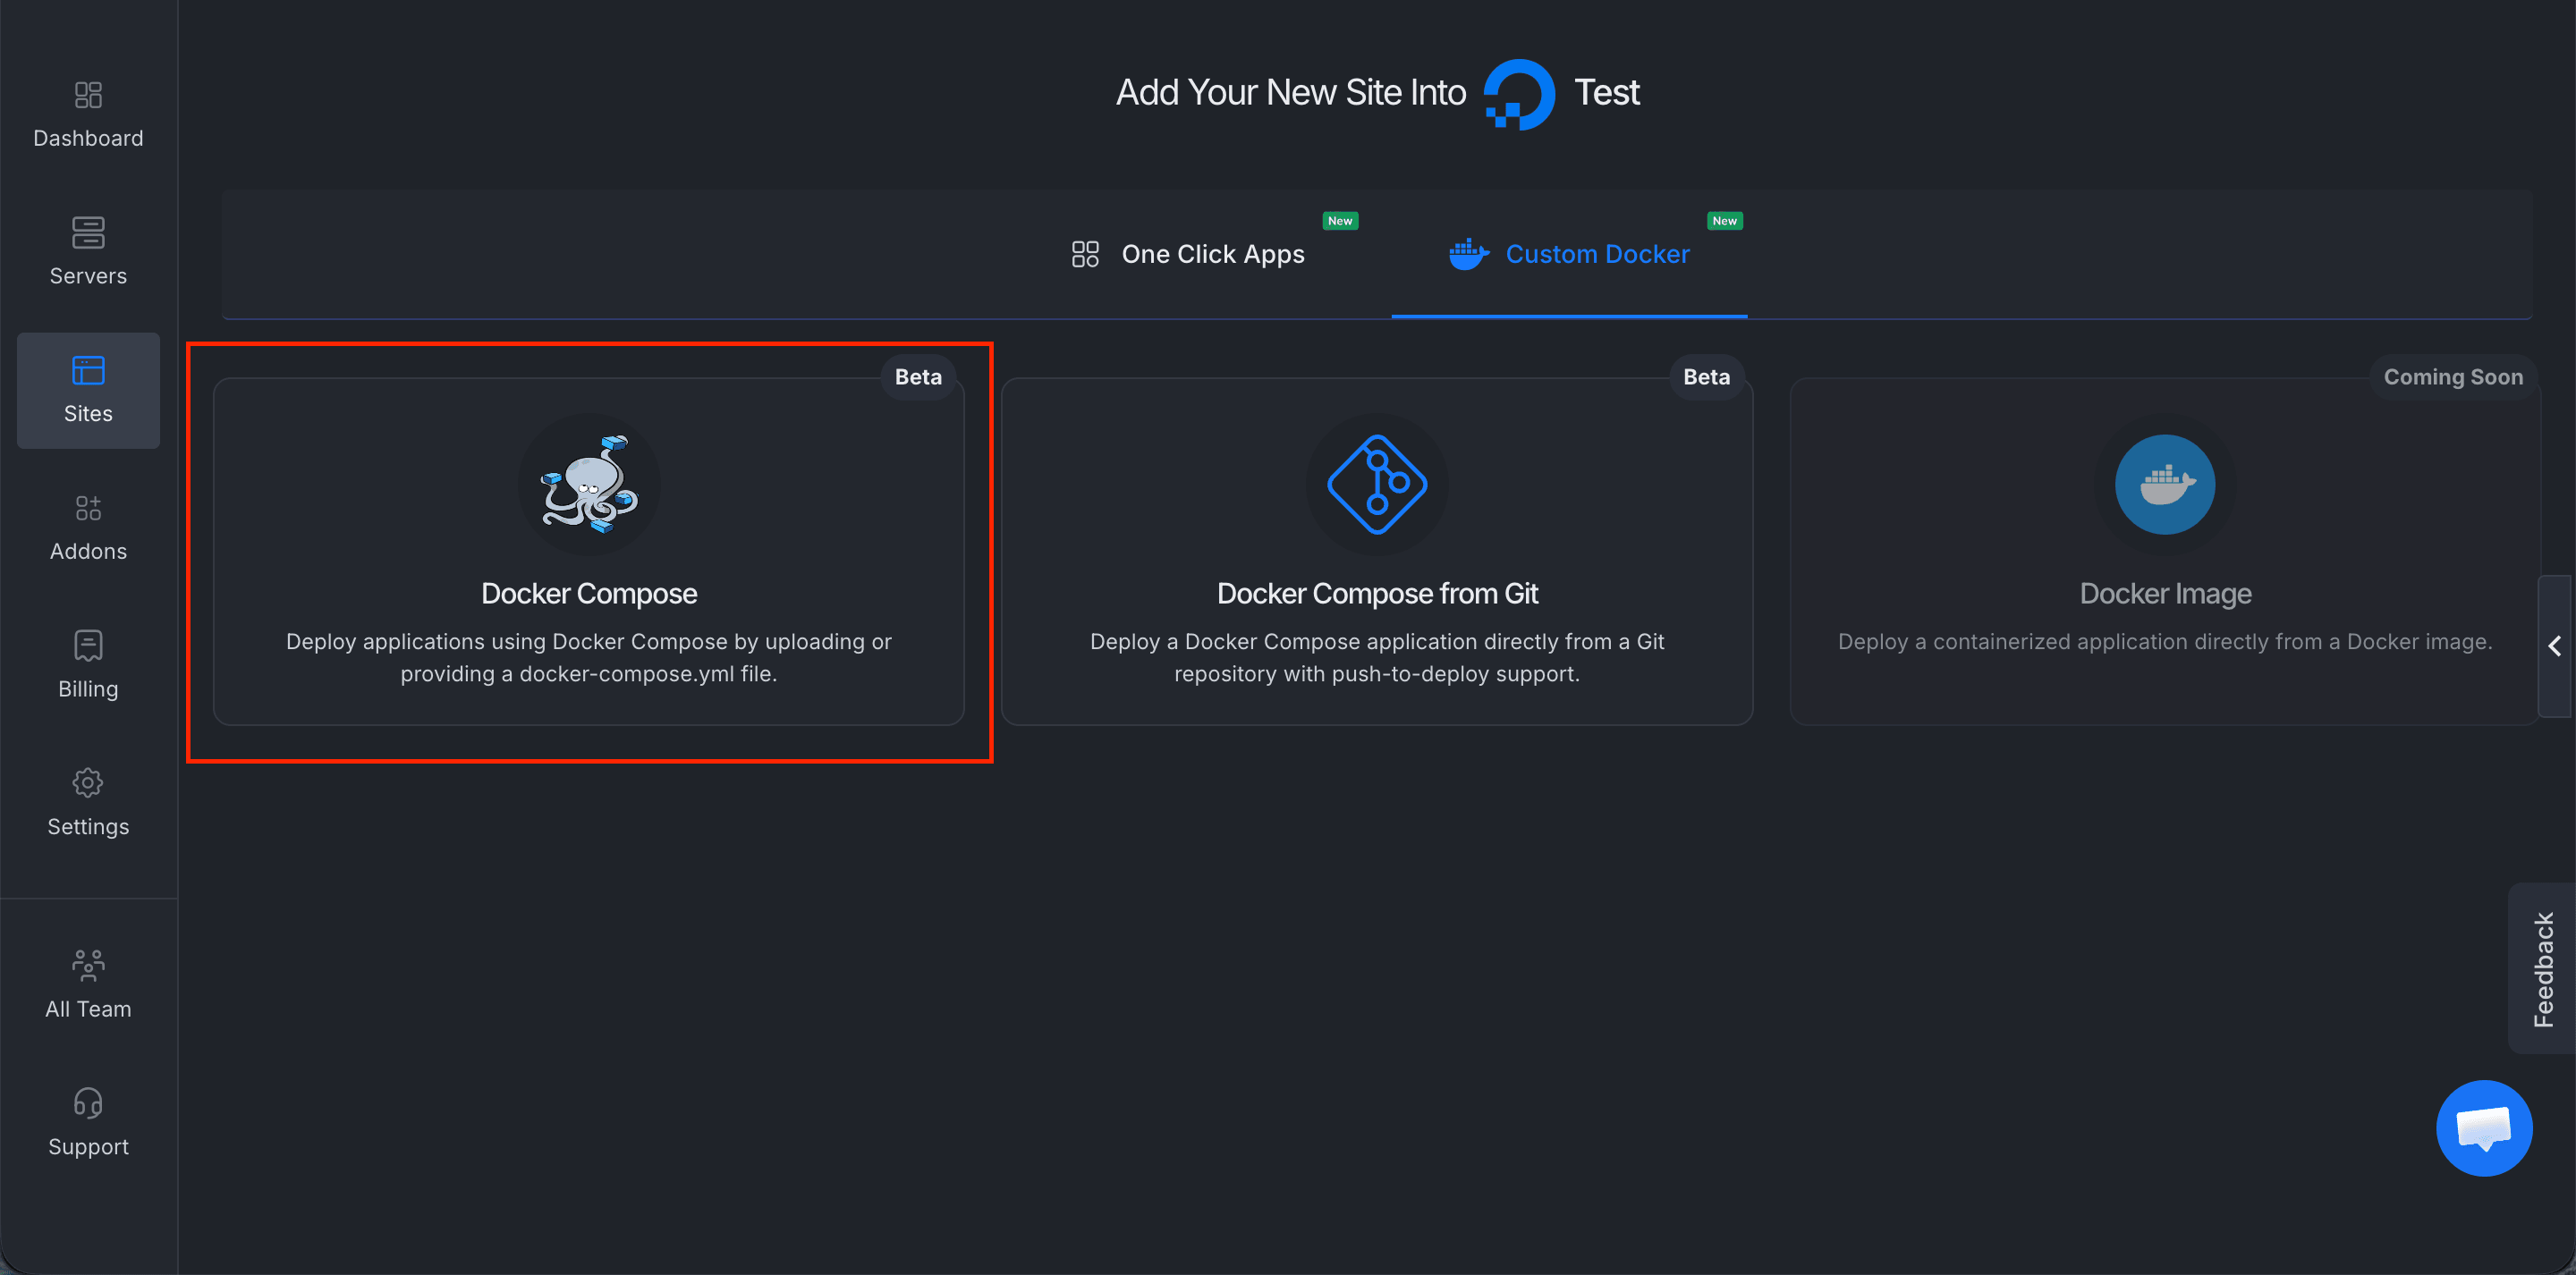Click the Beta badge on Docker Compose

918,377
